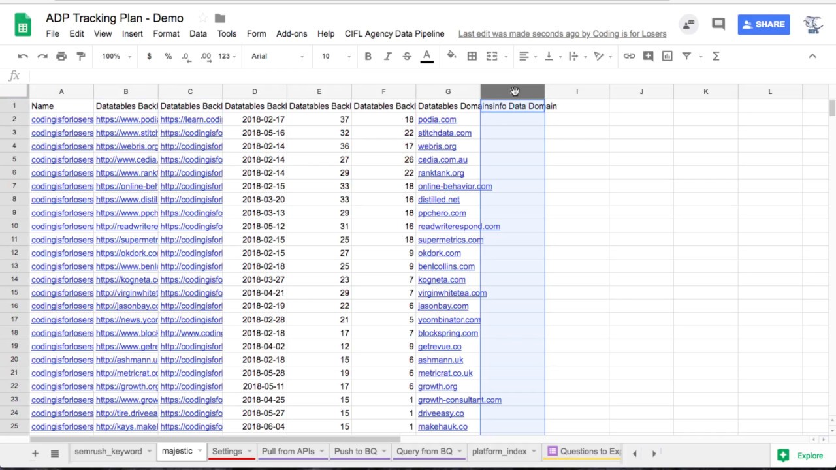Screen dimensions: 836x470
Task: Click the Undo arrow
Action: (x=23, y=56)
